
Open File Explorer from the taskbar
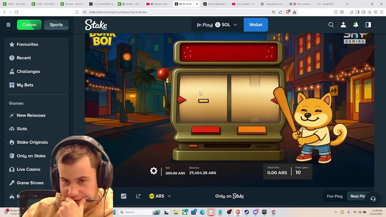[176, 212]
